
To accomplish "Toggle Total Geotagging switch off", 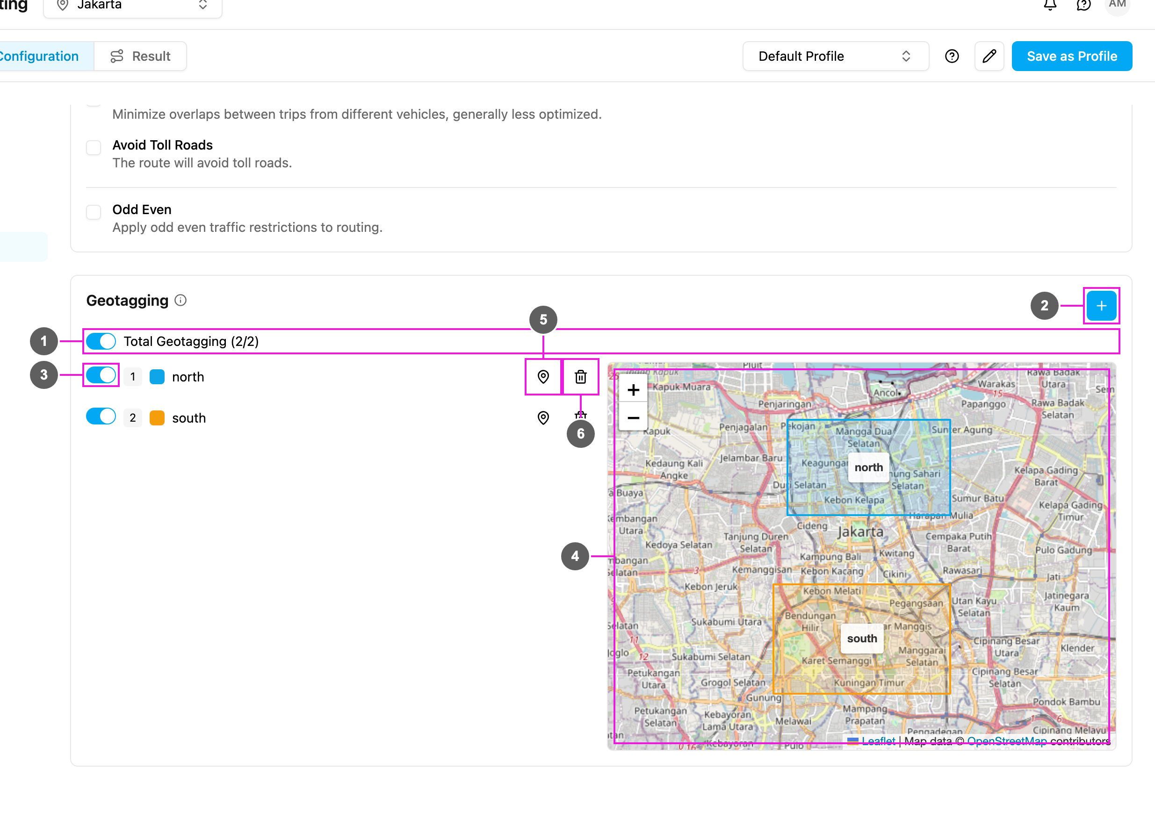I will coord(101,341).
